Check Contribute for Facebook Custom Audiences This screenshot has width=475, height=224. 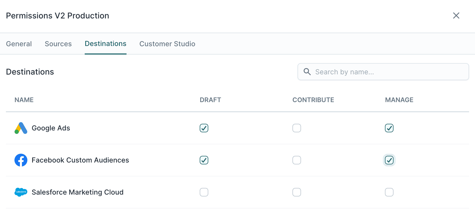click(297, 160)
